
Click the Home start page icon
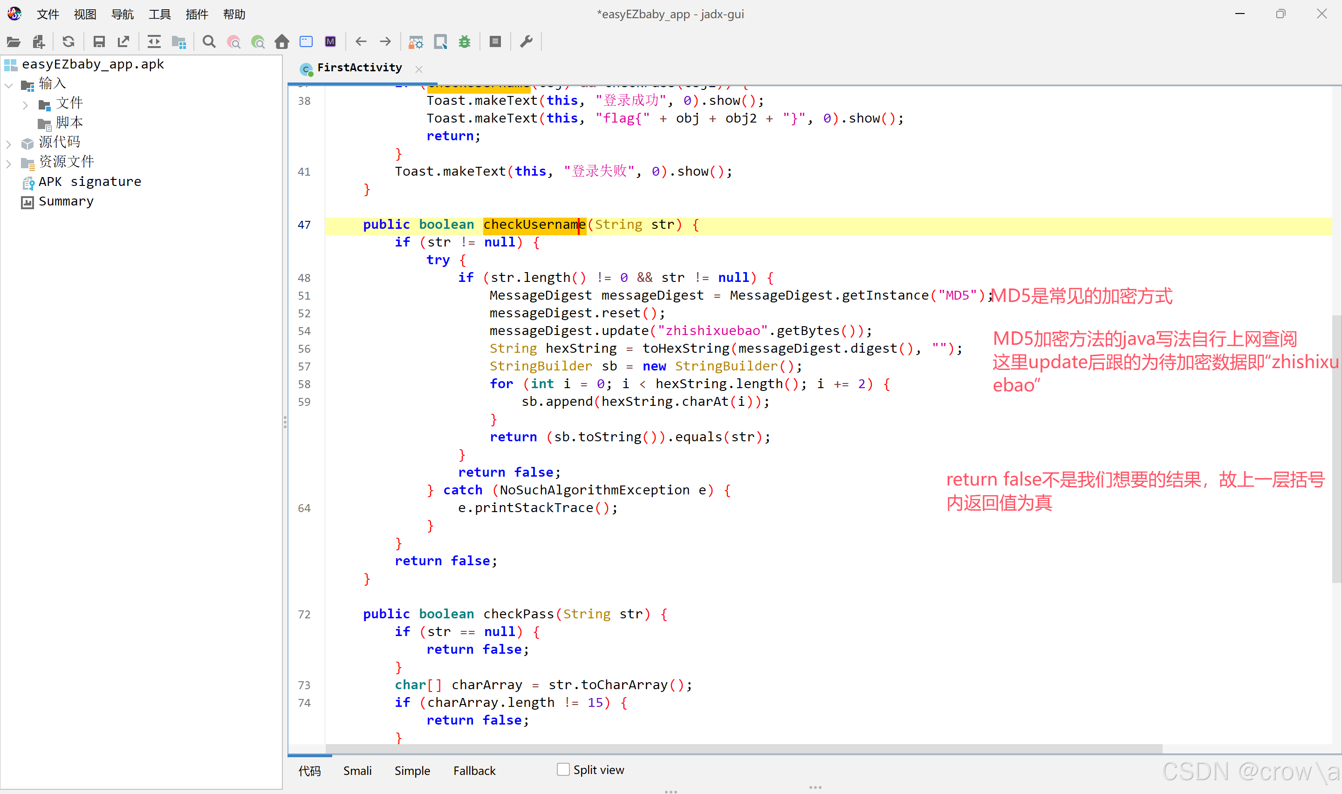point(282,42)
